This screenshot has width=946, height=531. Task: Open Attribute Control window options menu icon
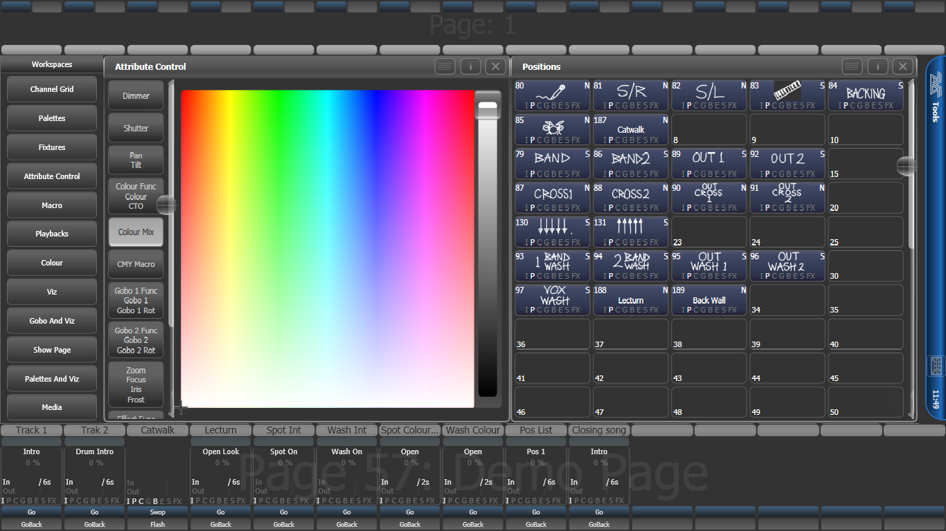[445, 66]
